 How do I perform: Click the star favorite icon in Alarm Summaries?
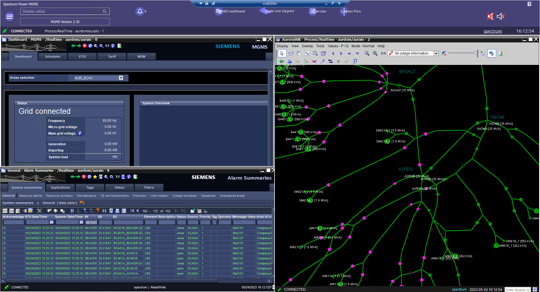(x=95, y=177)
